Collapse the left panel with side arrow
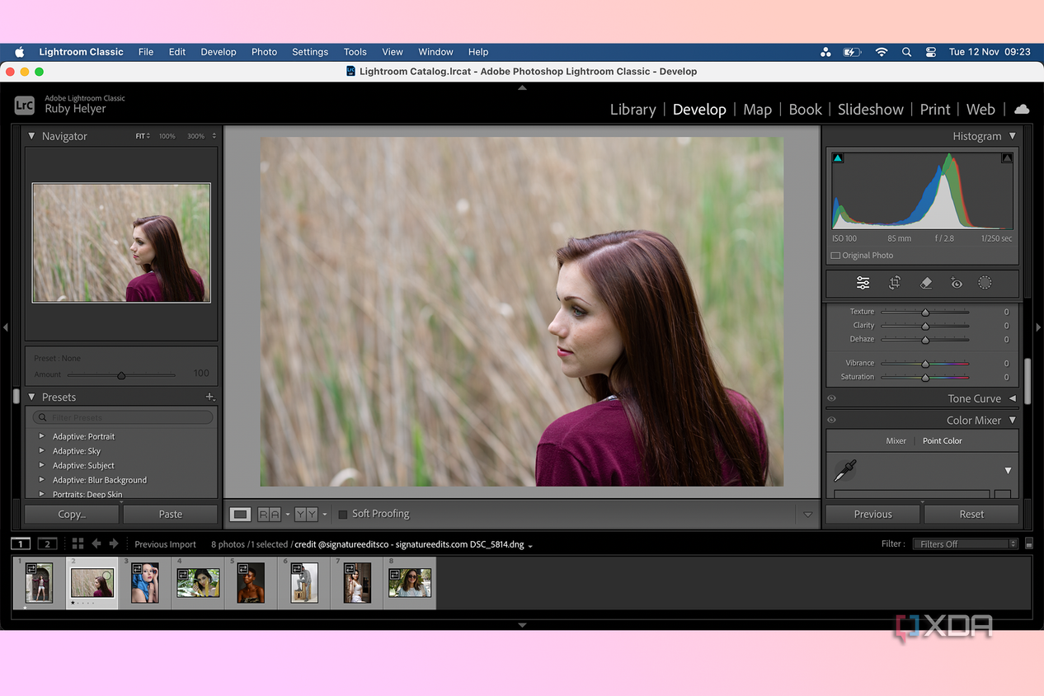This screenshot has height=696, width=1044. [5, 327]
